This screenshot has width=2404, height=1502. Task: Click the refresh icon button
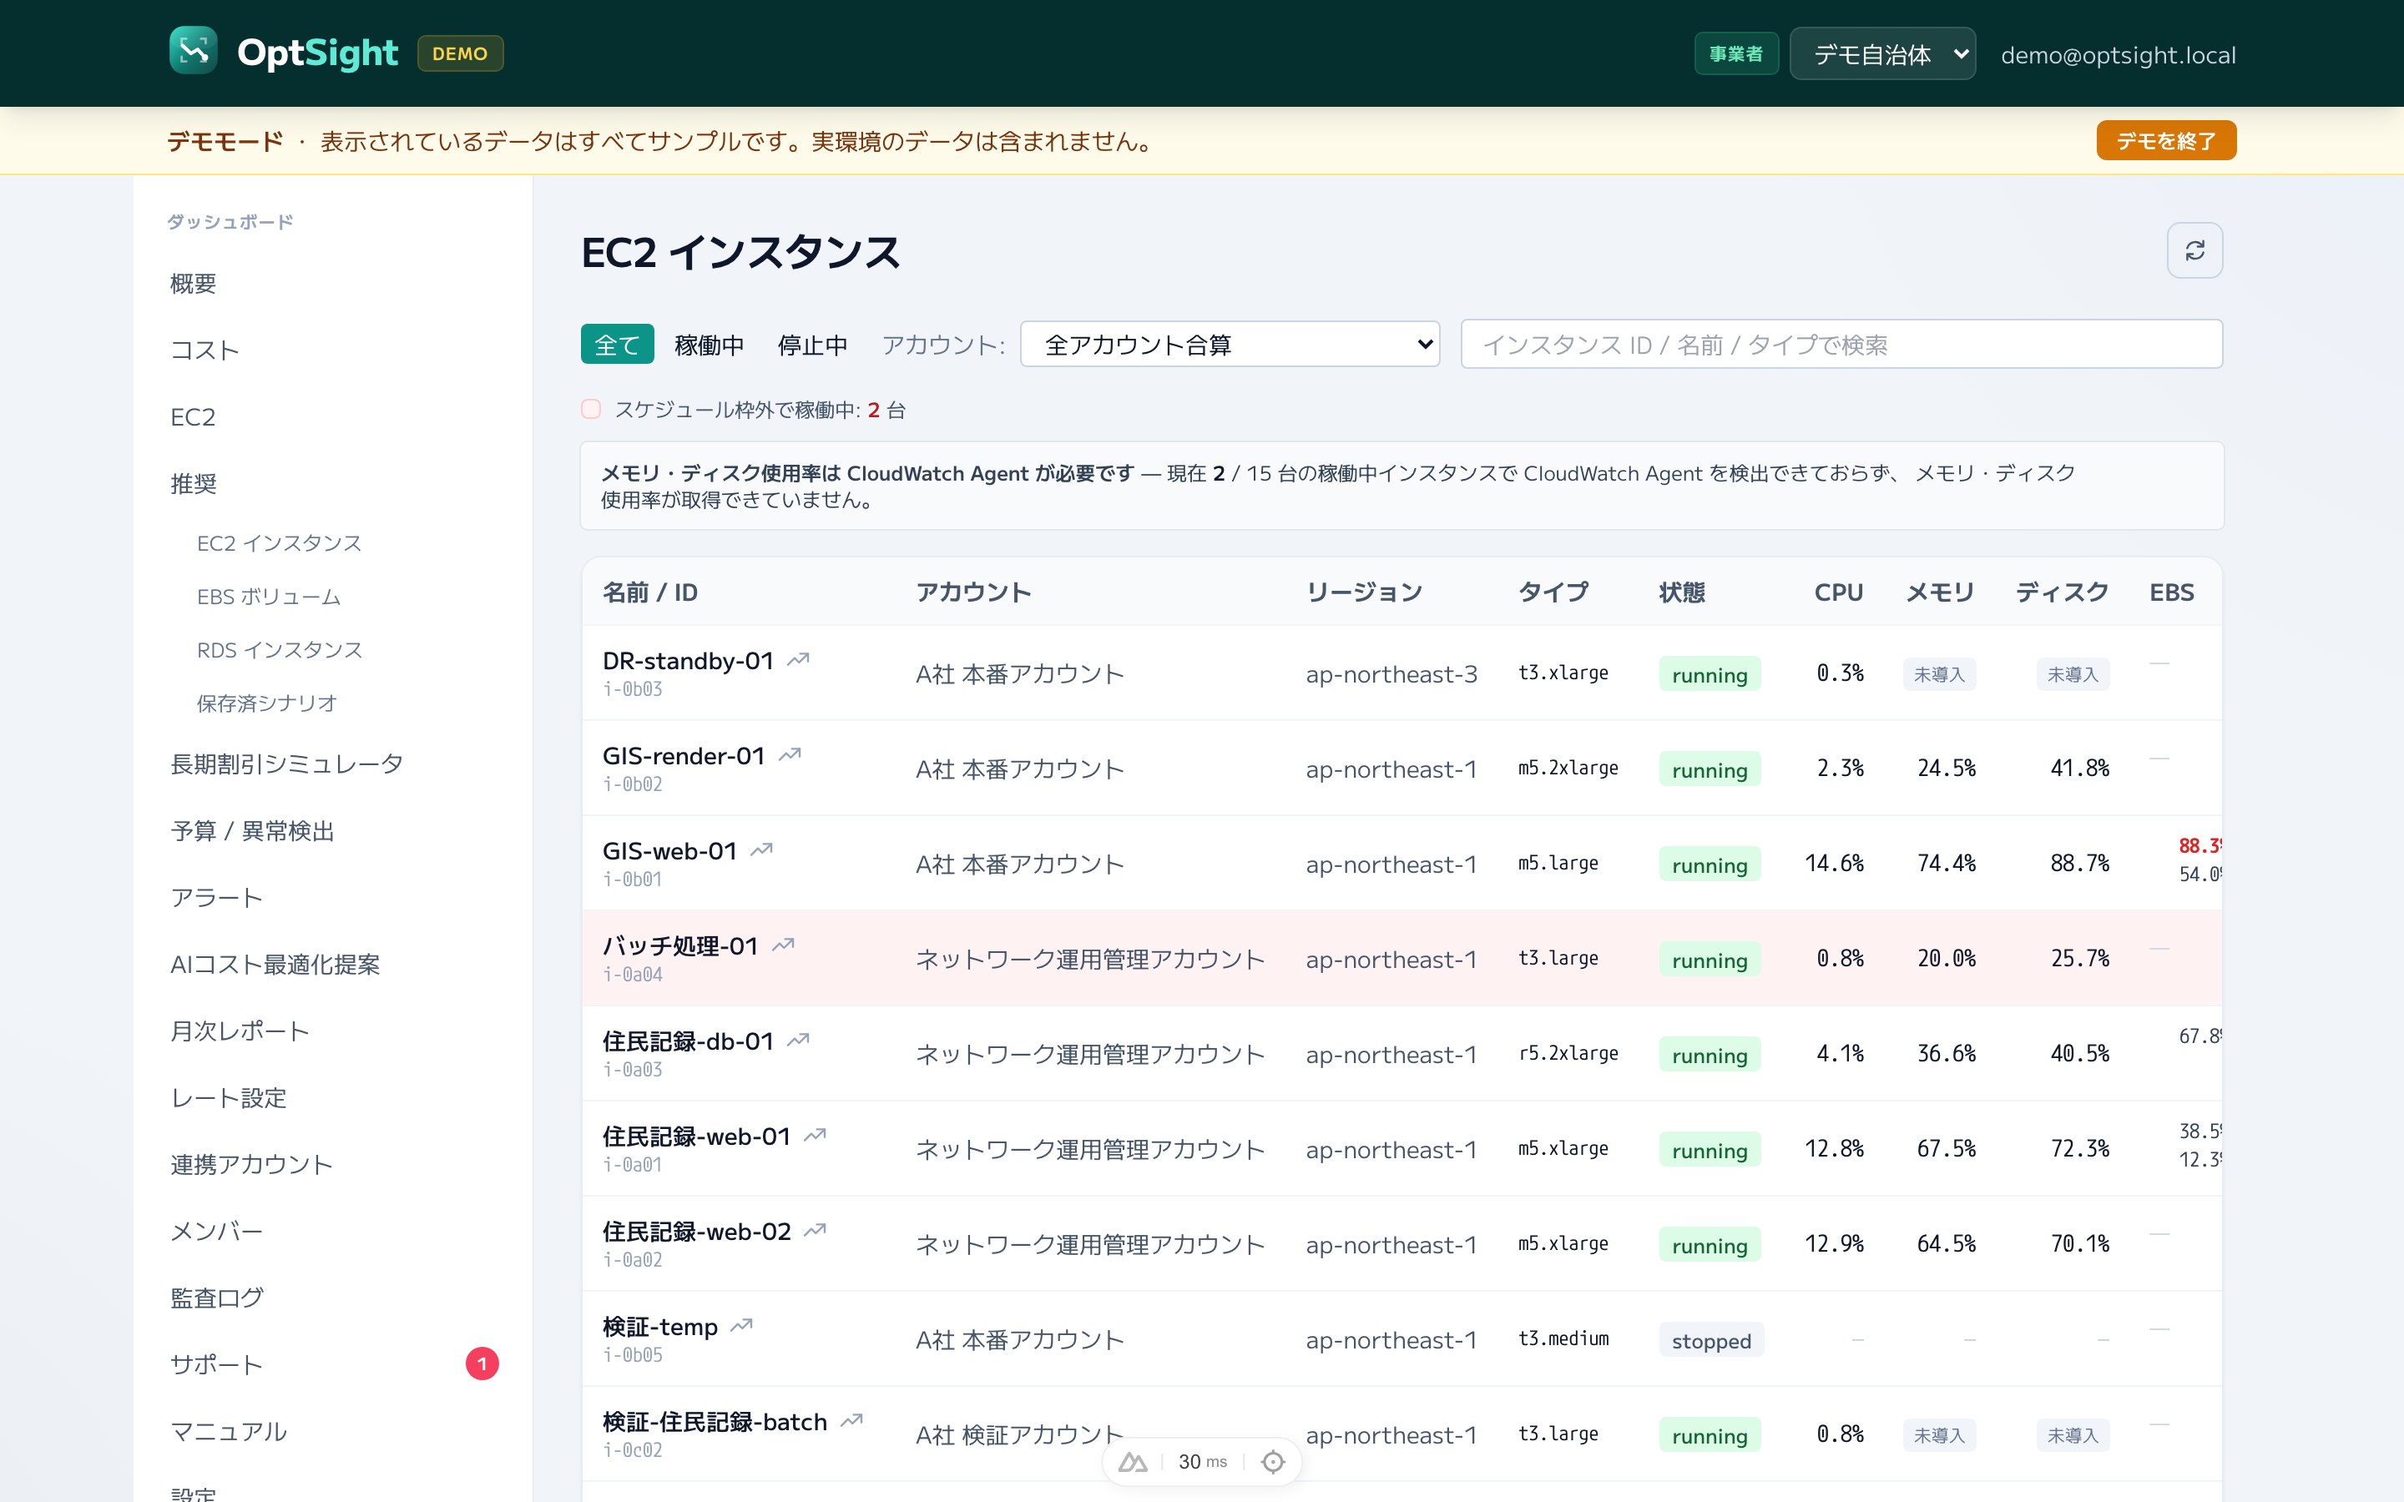pos(2194,250)
